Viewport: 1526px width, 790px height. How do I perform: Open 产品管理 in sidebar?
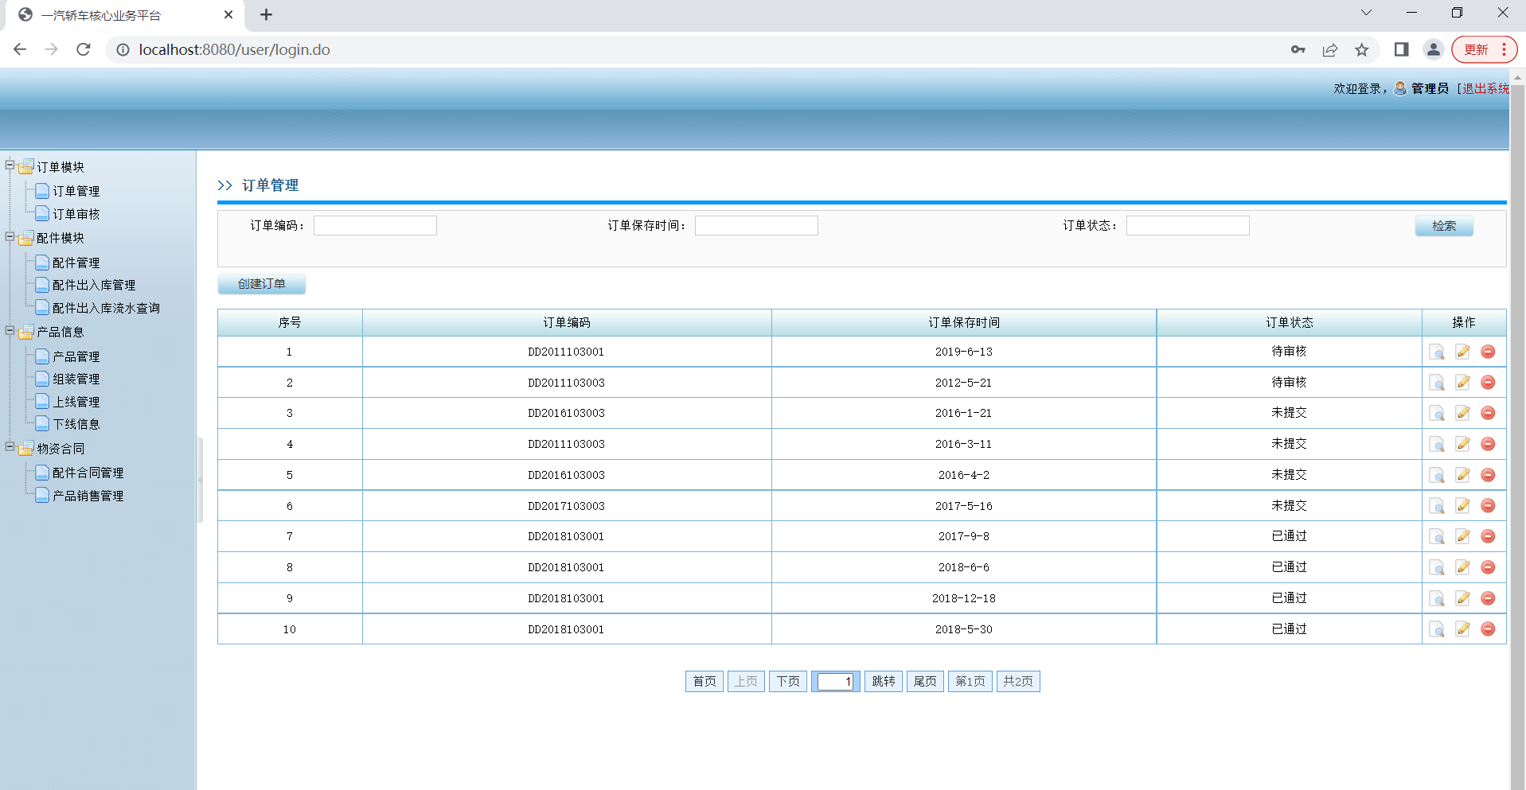(x=76, y=356)
